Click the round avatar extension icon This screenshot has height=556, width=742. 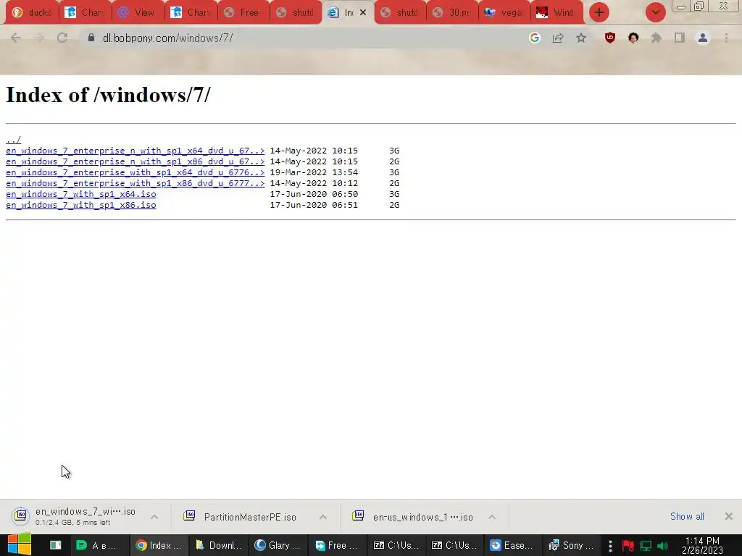pyautogui.click(x=633, y=38)
